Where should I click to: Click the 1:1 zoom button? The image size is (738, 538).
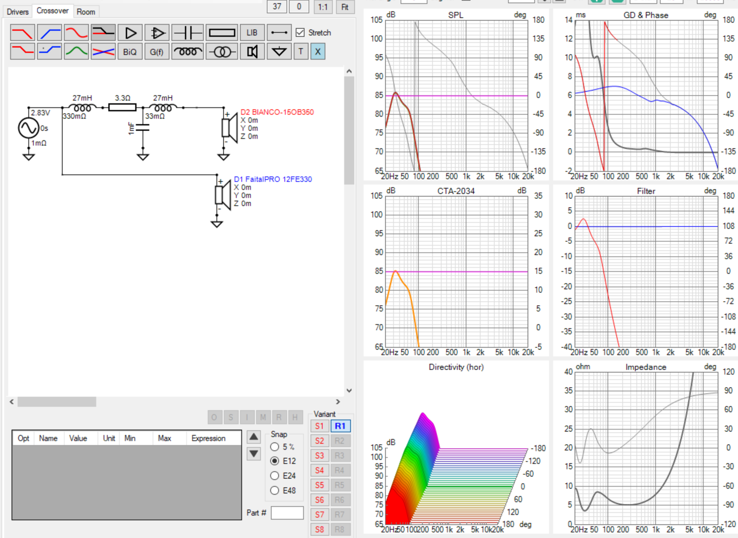(x=323, y=7)
